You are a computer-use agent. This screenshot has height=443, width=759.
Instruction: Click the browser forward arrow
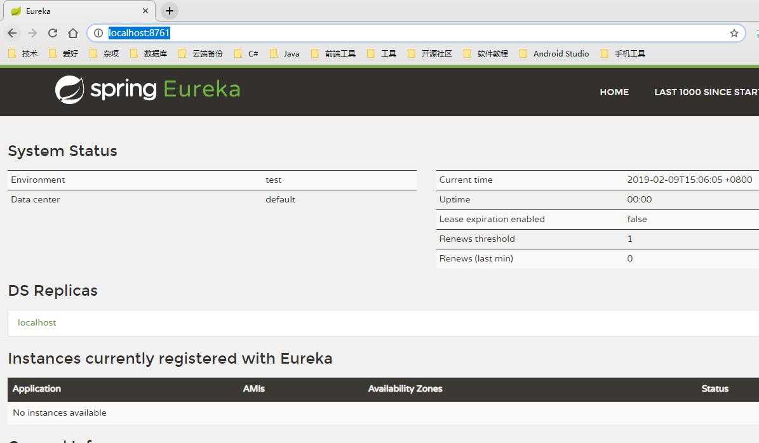click(32, 33)
